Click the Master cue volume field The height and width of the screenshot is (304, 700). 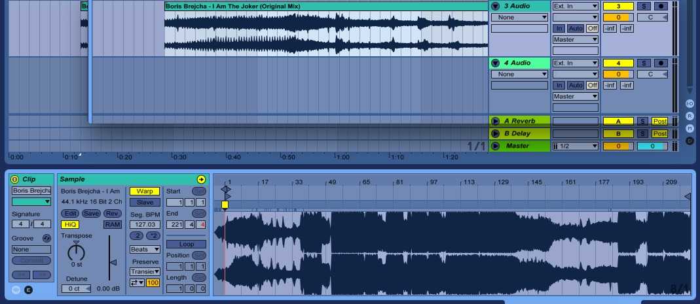pyautogui.click(x=652, y=146)
